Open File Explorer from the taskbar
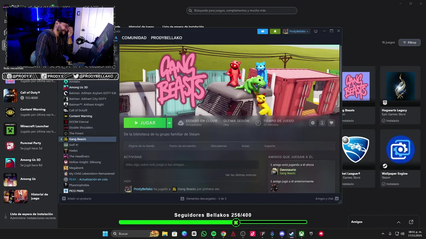This screenshot has width=426, height=239. (x=165, y=234)
